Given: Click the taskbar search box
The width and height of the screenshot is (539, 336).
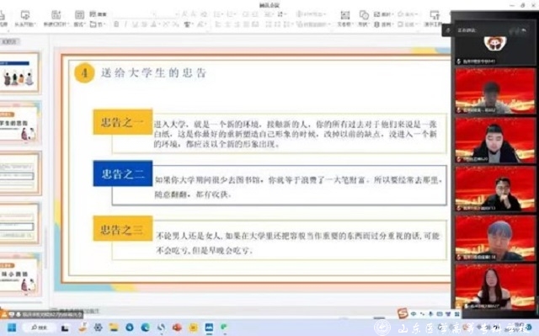Looking at the screenshot, I should click(39, 328).
